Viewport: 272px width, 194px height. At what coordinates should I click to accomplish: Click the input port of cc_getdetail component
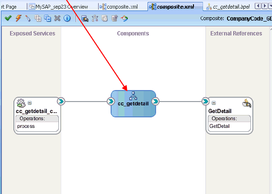(111, 102)
